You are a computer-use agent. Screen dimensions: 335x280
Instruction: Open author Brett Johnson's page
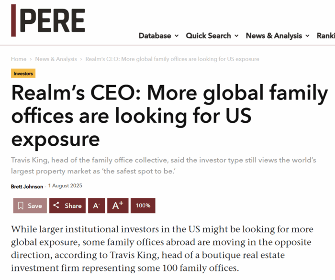(x=27, y=186)
